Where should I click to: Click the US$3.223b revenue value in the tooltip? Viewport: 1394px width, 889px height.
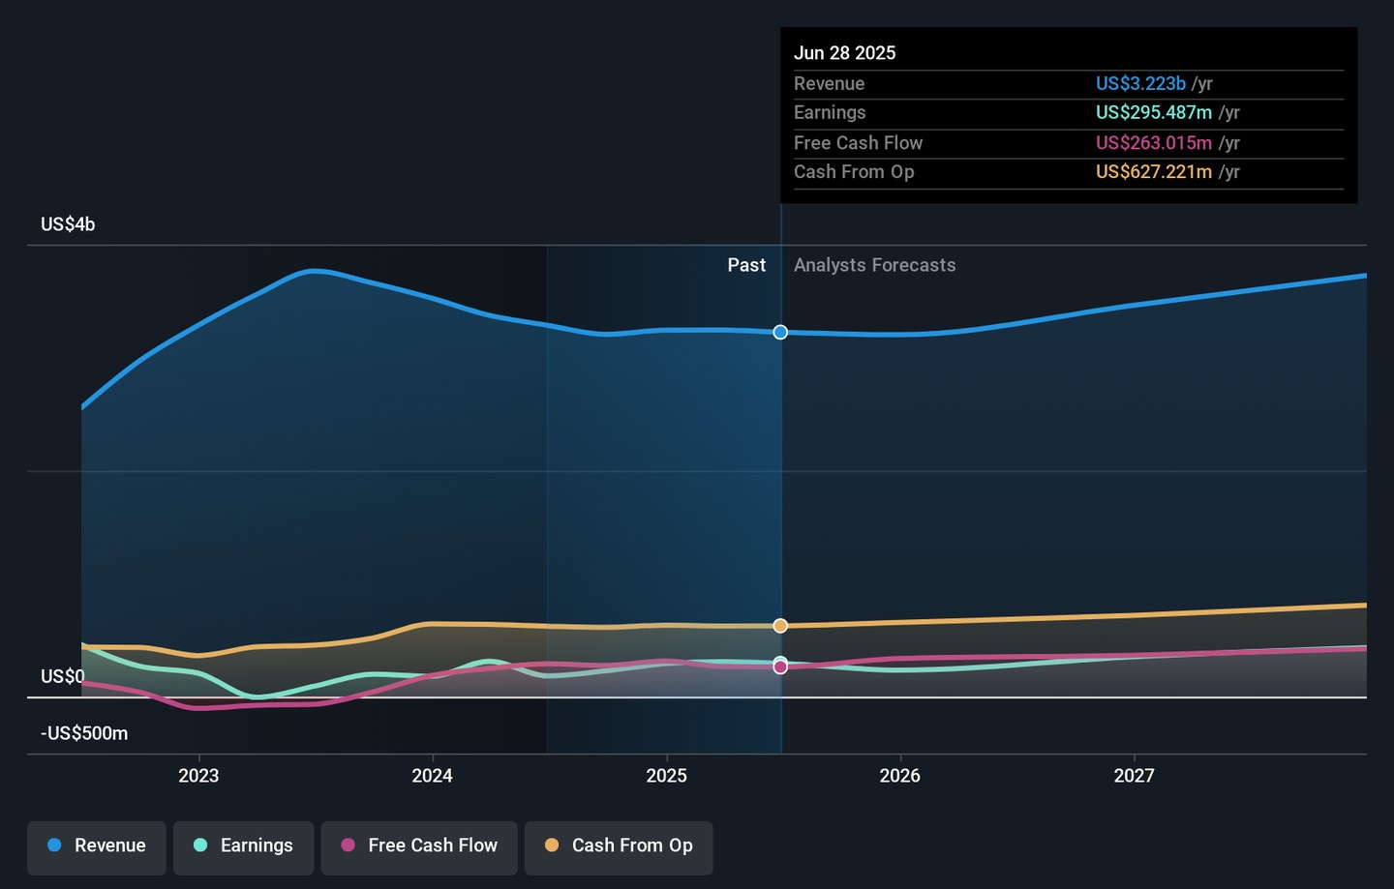tap(1140, 84)
